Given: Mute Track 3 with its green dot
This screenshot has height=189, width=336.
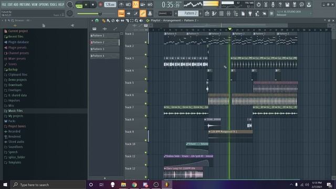Looking at the screenshot, I should [x=146, y=67].
